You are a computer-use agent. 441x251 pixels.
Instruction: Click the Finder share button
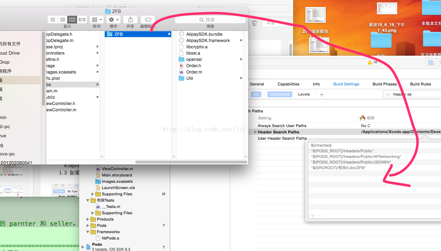tap(130, 20)
